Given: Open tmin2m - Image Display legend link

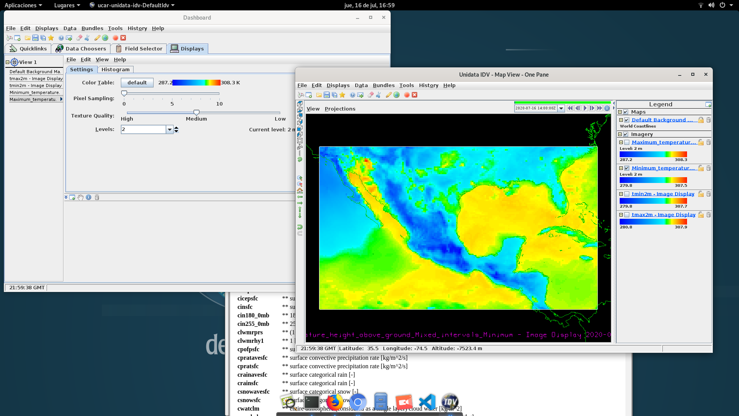Looking at the screenshot, I should [663, 194].
